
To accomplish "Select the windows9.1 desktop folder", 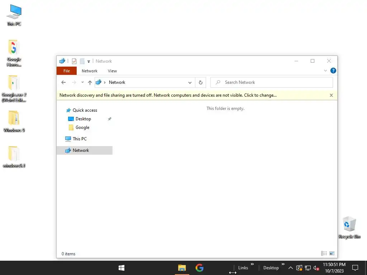I will pyautogui.click(x=14, y=157).
